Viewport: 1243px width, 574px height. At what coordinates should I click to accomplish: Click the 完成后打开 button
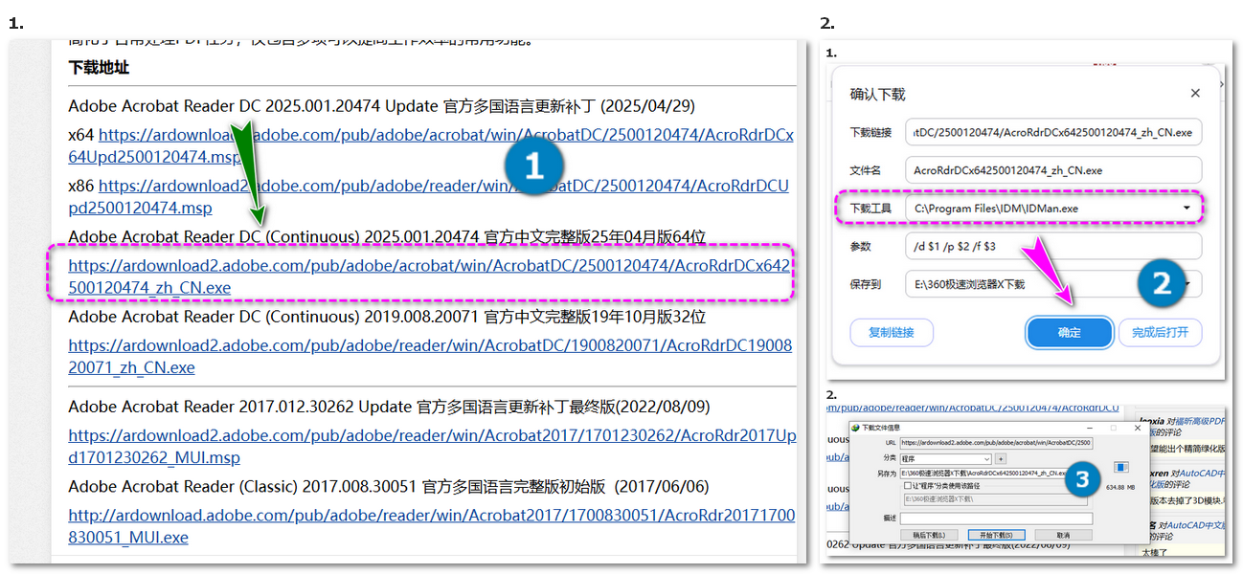point(1160,333)
